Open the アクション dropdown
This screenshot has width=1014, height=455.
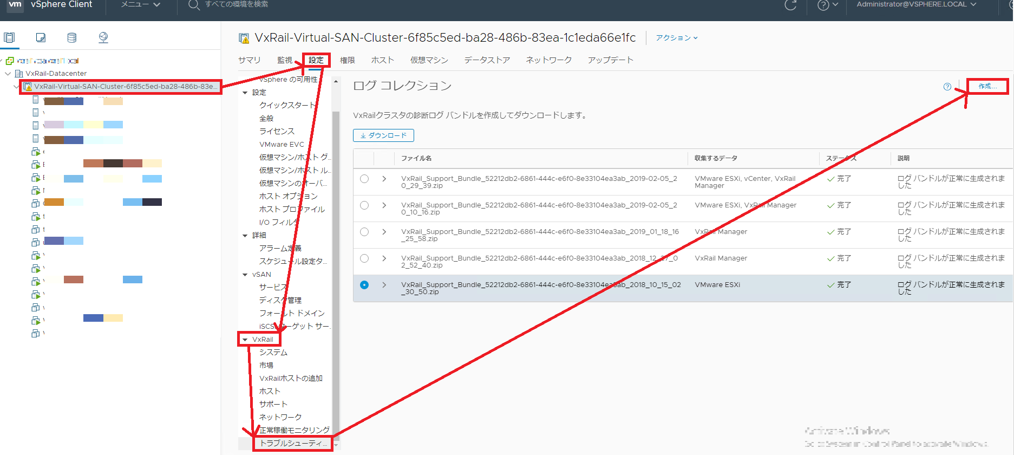(x=677, y=38)
